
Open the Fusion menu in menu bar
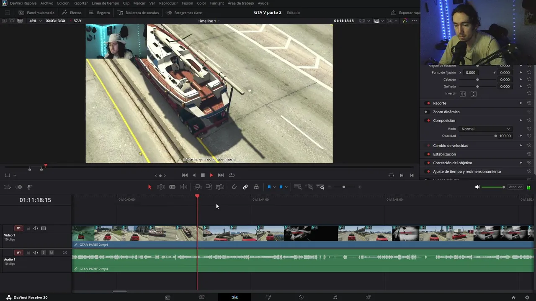tap(188, 3)
